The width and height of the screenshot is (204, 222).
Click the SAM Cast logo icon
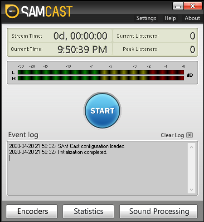point(12,11)
